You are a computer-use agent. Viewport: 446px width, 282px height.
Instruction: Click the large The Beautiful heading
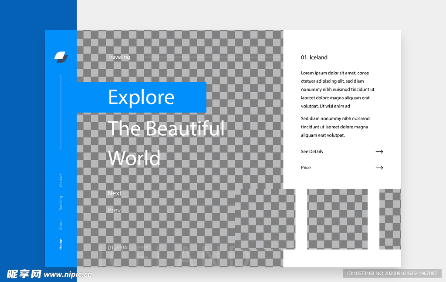coord(166,129)
